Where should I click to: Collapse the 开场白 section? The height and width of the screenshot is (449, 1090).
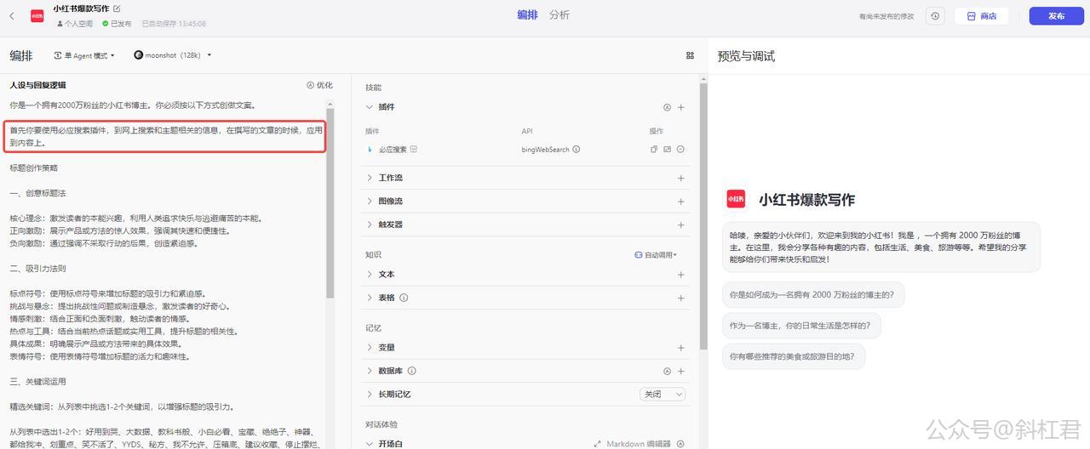pyautogui.click(x=370, y=444)
